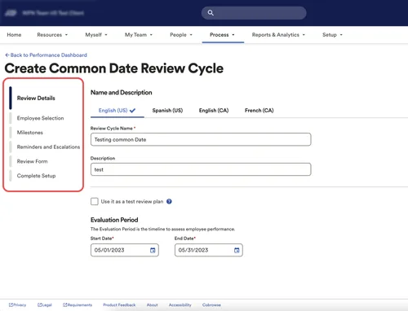Expand the Process menu

(222, 35)
